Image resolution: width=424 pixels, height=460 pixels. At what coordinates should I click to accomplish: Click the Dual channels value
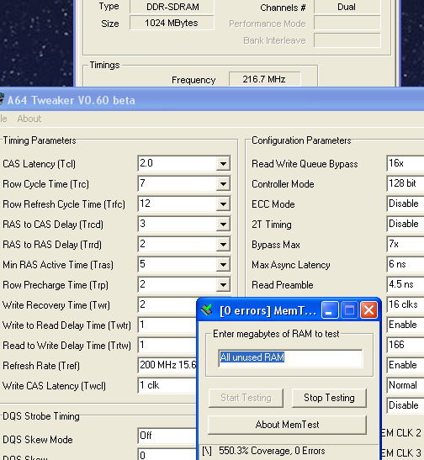coord(347,7)
